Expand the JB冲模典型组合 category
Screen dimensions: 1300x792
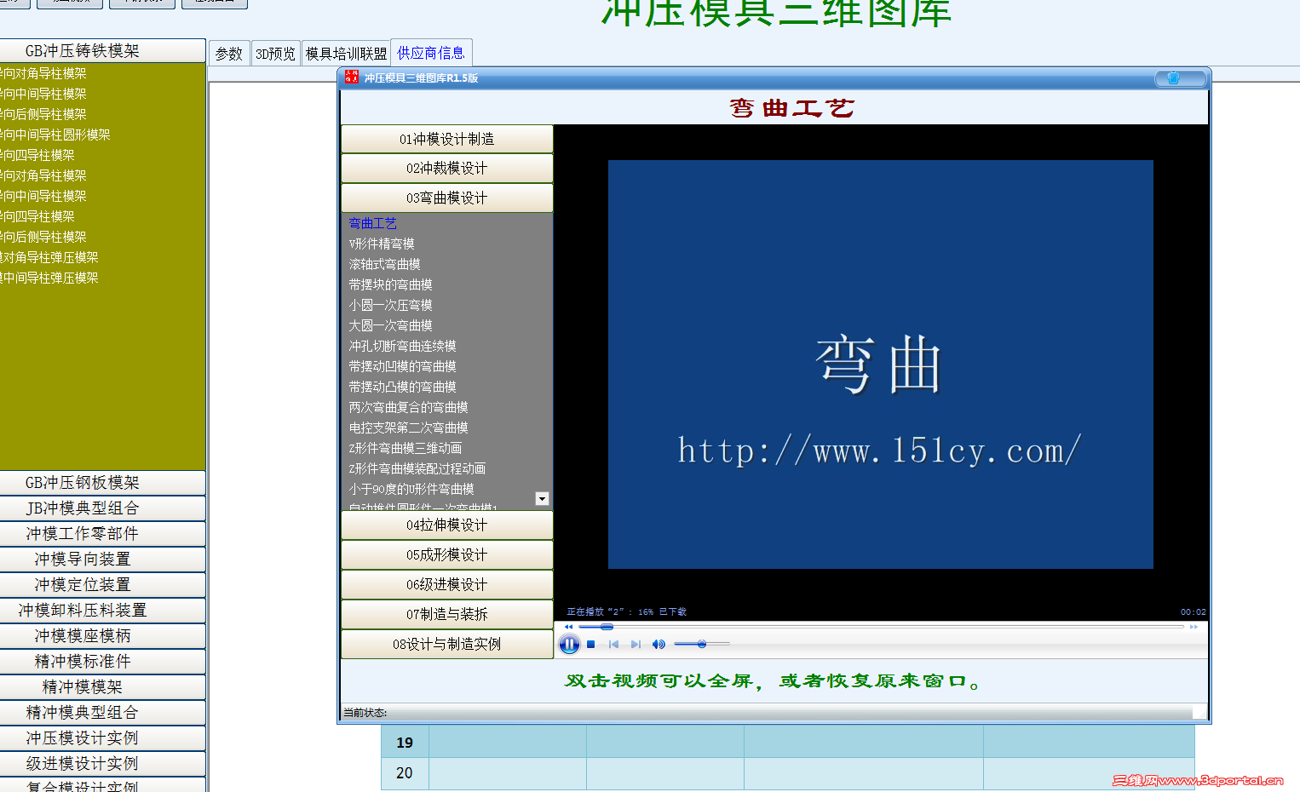pos(102,508)
